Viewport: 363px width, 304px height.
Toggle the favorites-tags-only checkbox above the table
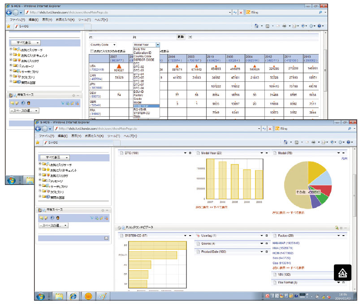[x=92, y=51]
